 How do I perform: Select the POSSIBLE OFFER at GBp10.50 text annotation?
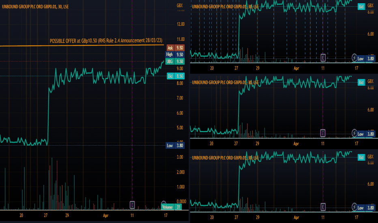click(x=106, y=41)
